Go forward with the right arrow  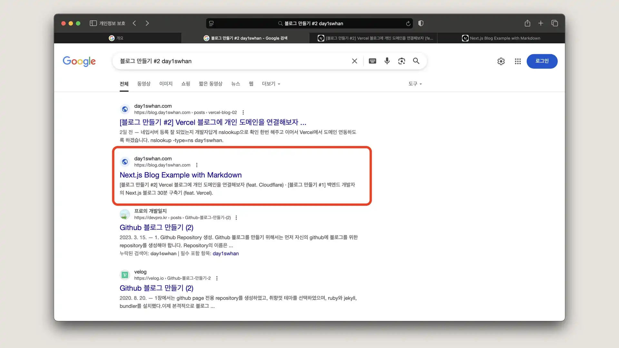click(147, 23)
